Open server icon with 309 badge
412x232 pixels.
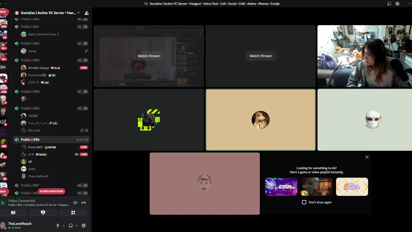[3, 23]
